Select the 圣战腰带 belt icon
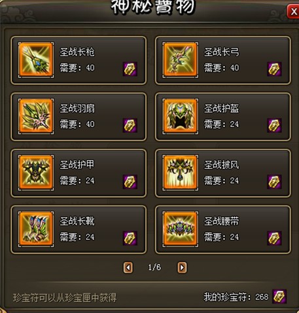Screen dimensions: 299x313 [181, 229]
